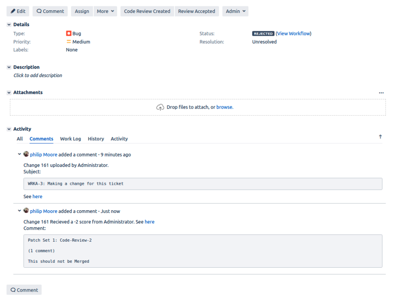Open the Admin dropdown menu
Viewport: 404px width, 300px height.
(x=235, y=11)
